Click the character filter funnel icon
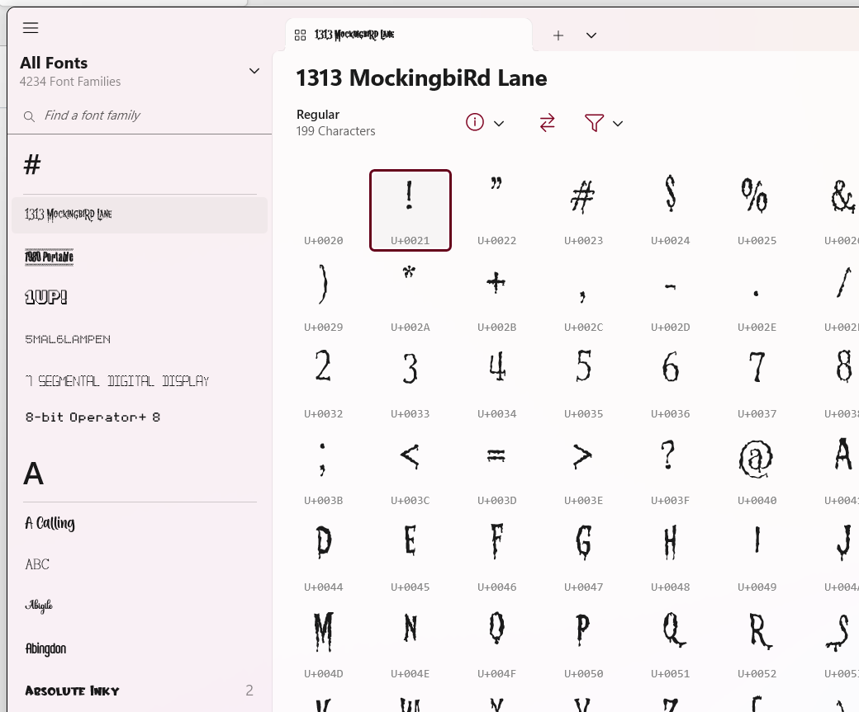 [594, 123]
